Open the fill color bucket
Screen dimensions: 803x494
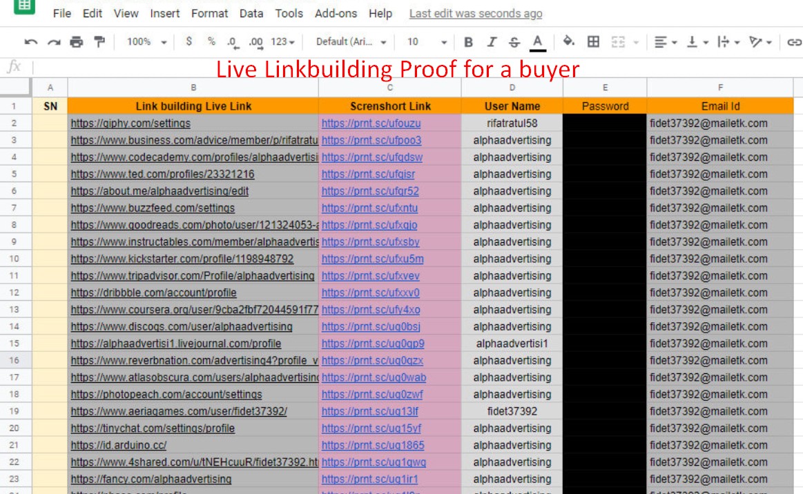tap(568, 41)
